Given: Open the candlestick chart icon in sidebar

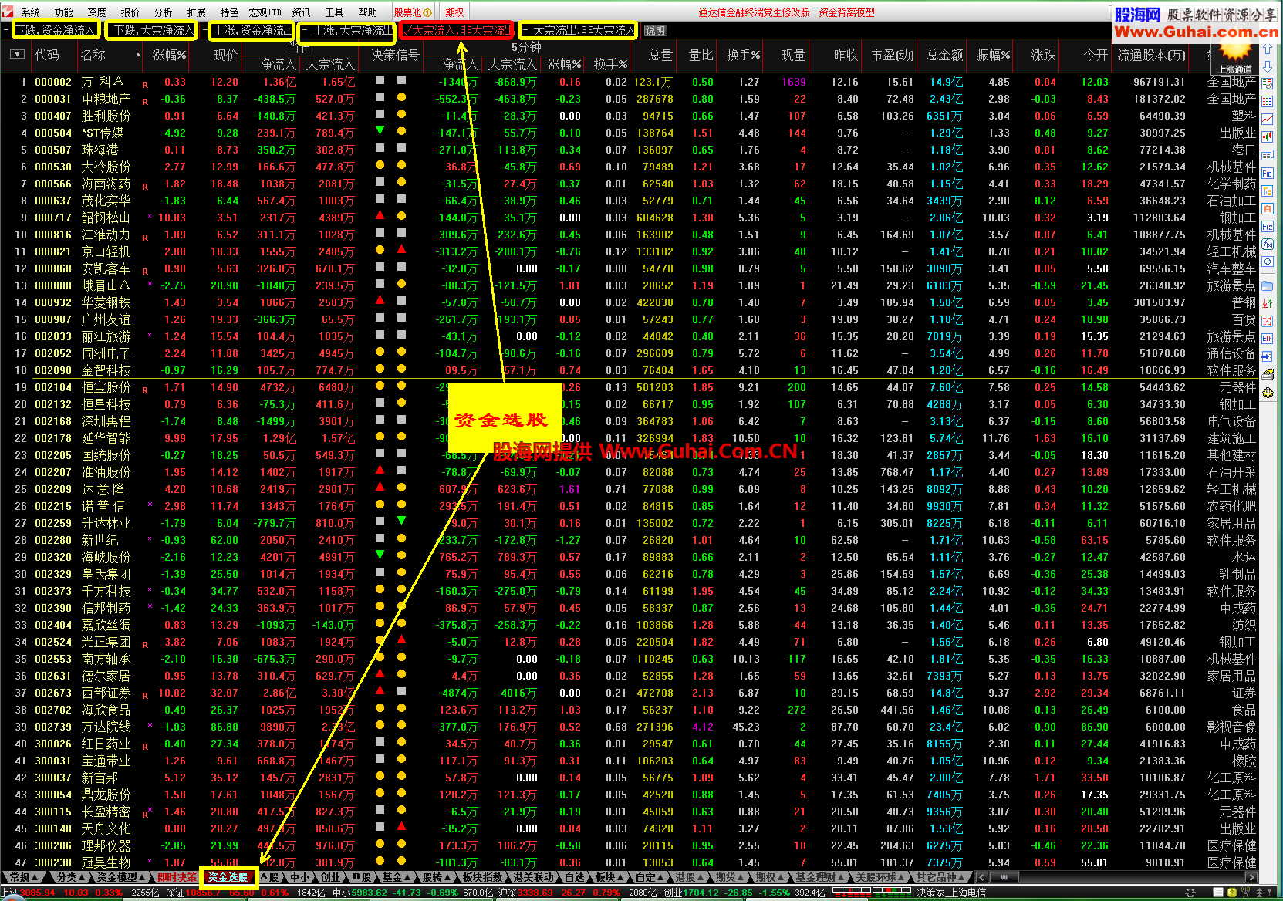Looking at the screenshot, I should (x=1268, y=137).
